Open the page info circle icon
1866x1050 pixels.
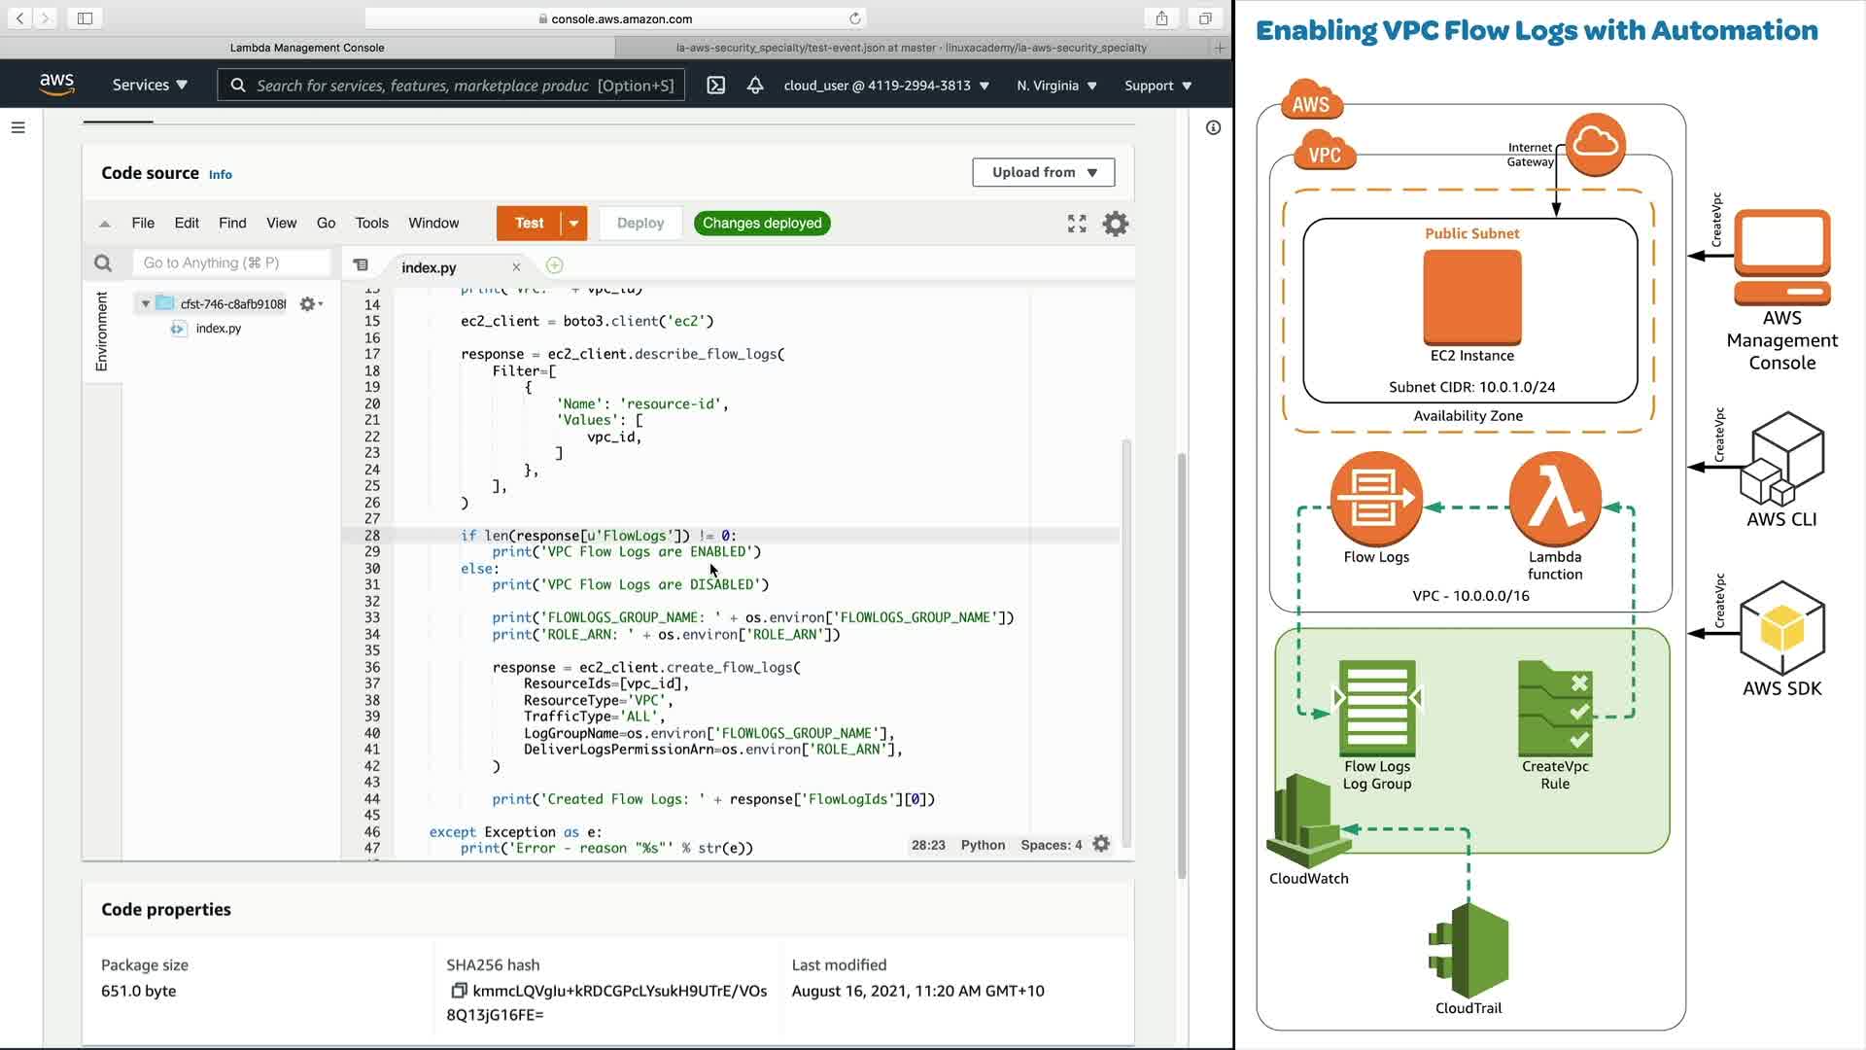click(1213, 127)
